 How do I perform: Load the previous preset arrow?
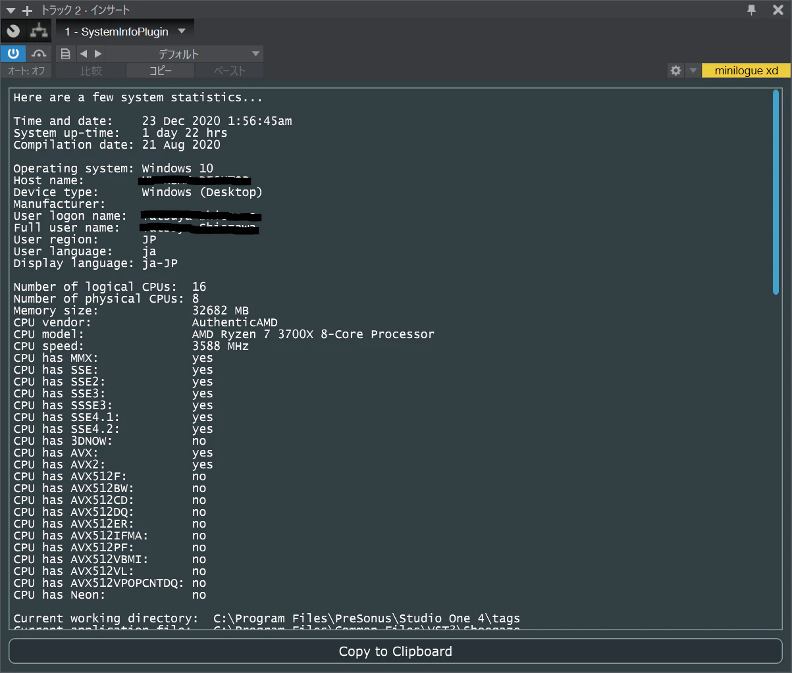pyautogui.click(x=84, y=53)
